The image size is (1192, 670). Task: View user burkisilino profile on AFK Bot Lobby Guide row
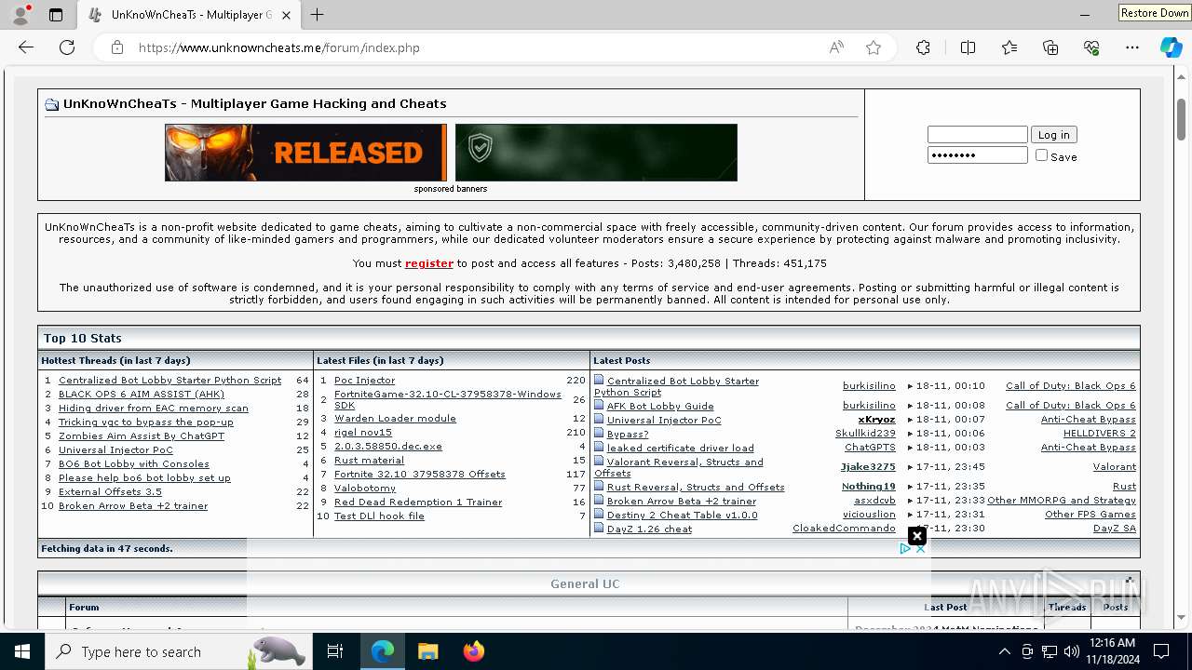click(x=869, y=405)
